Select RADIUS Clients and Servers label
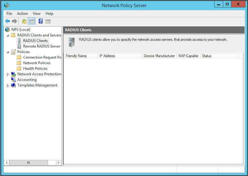This screenshot has height=176, width=248. point(39,35)
